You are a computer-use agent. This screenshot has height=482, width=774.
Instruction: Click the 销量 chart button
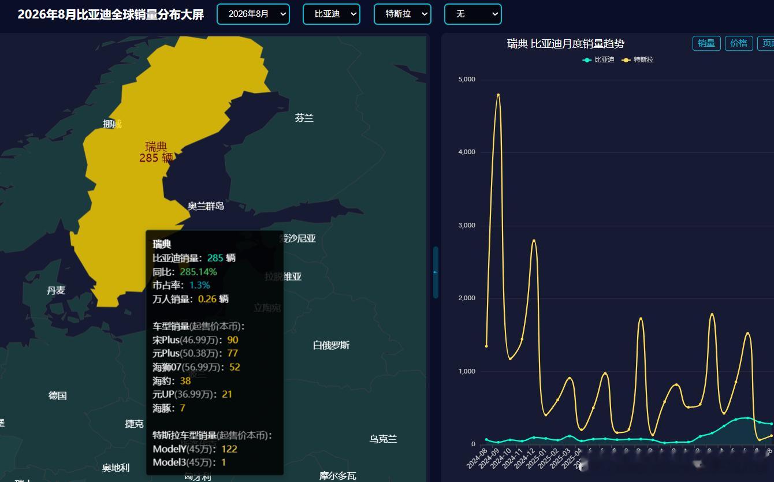tap(706, 43)
